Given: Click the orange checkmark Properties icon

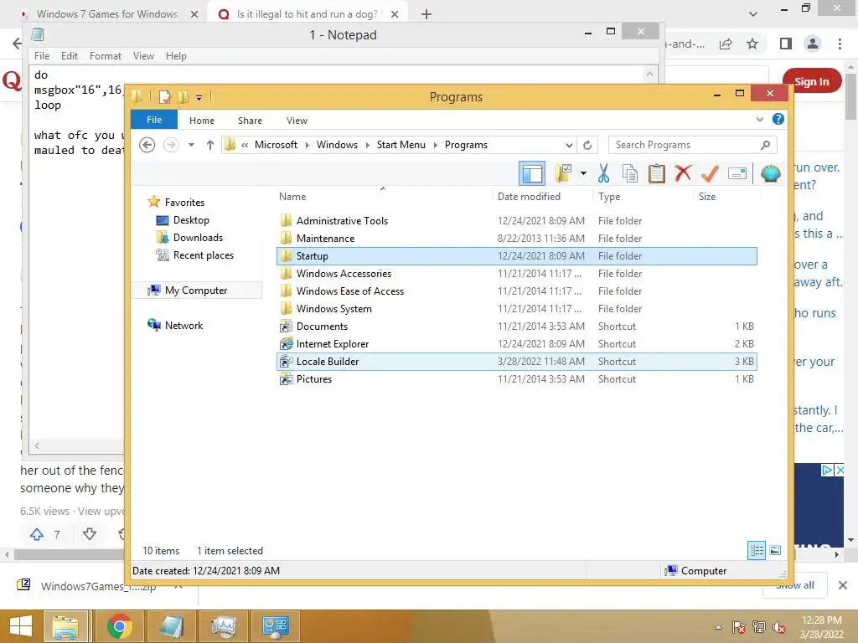Looking at the screenshot, I should coord(710,174).
